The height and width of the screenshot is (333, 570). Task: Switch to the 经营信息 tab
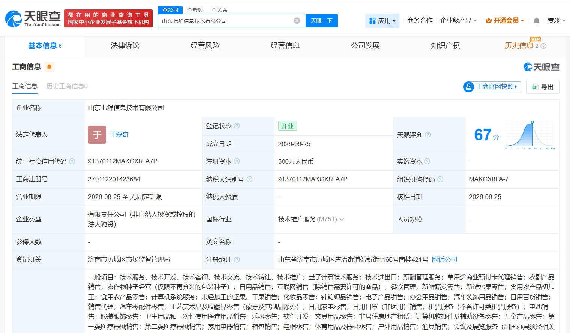pos(285,46)
